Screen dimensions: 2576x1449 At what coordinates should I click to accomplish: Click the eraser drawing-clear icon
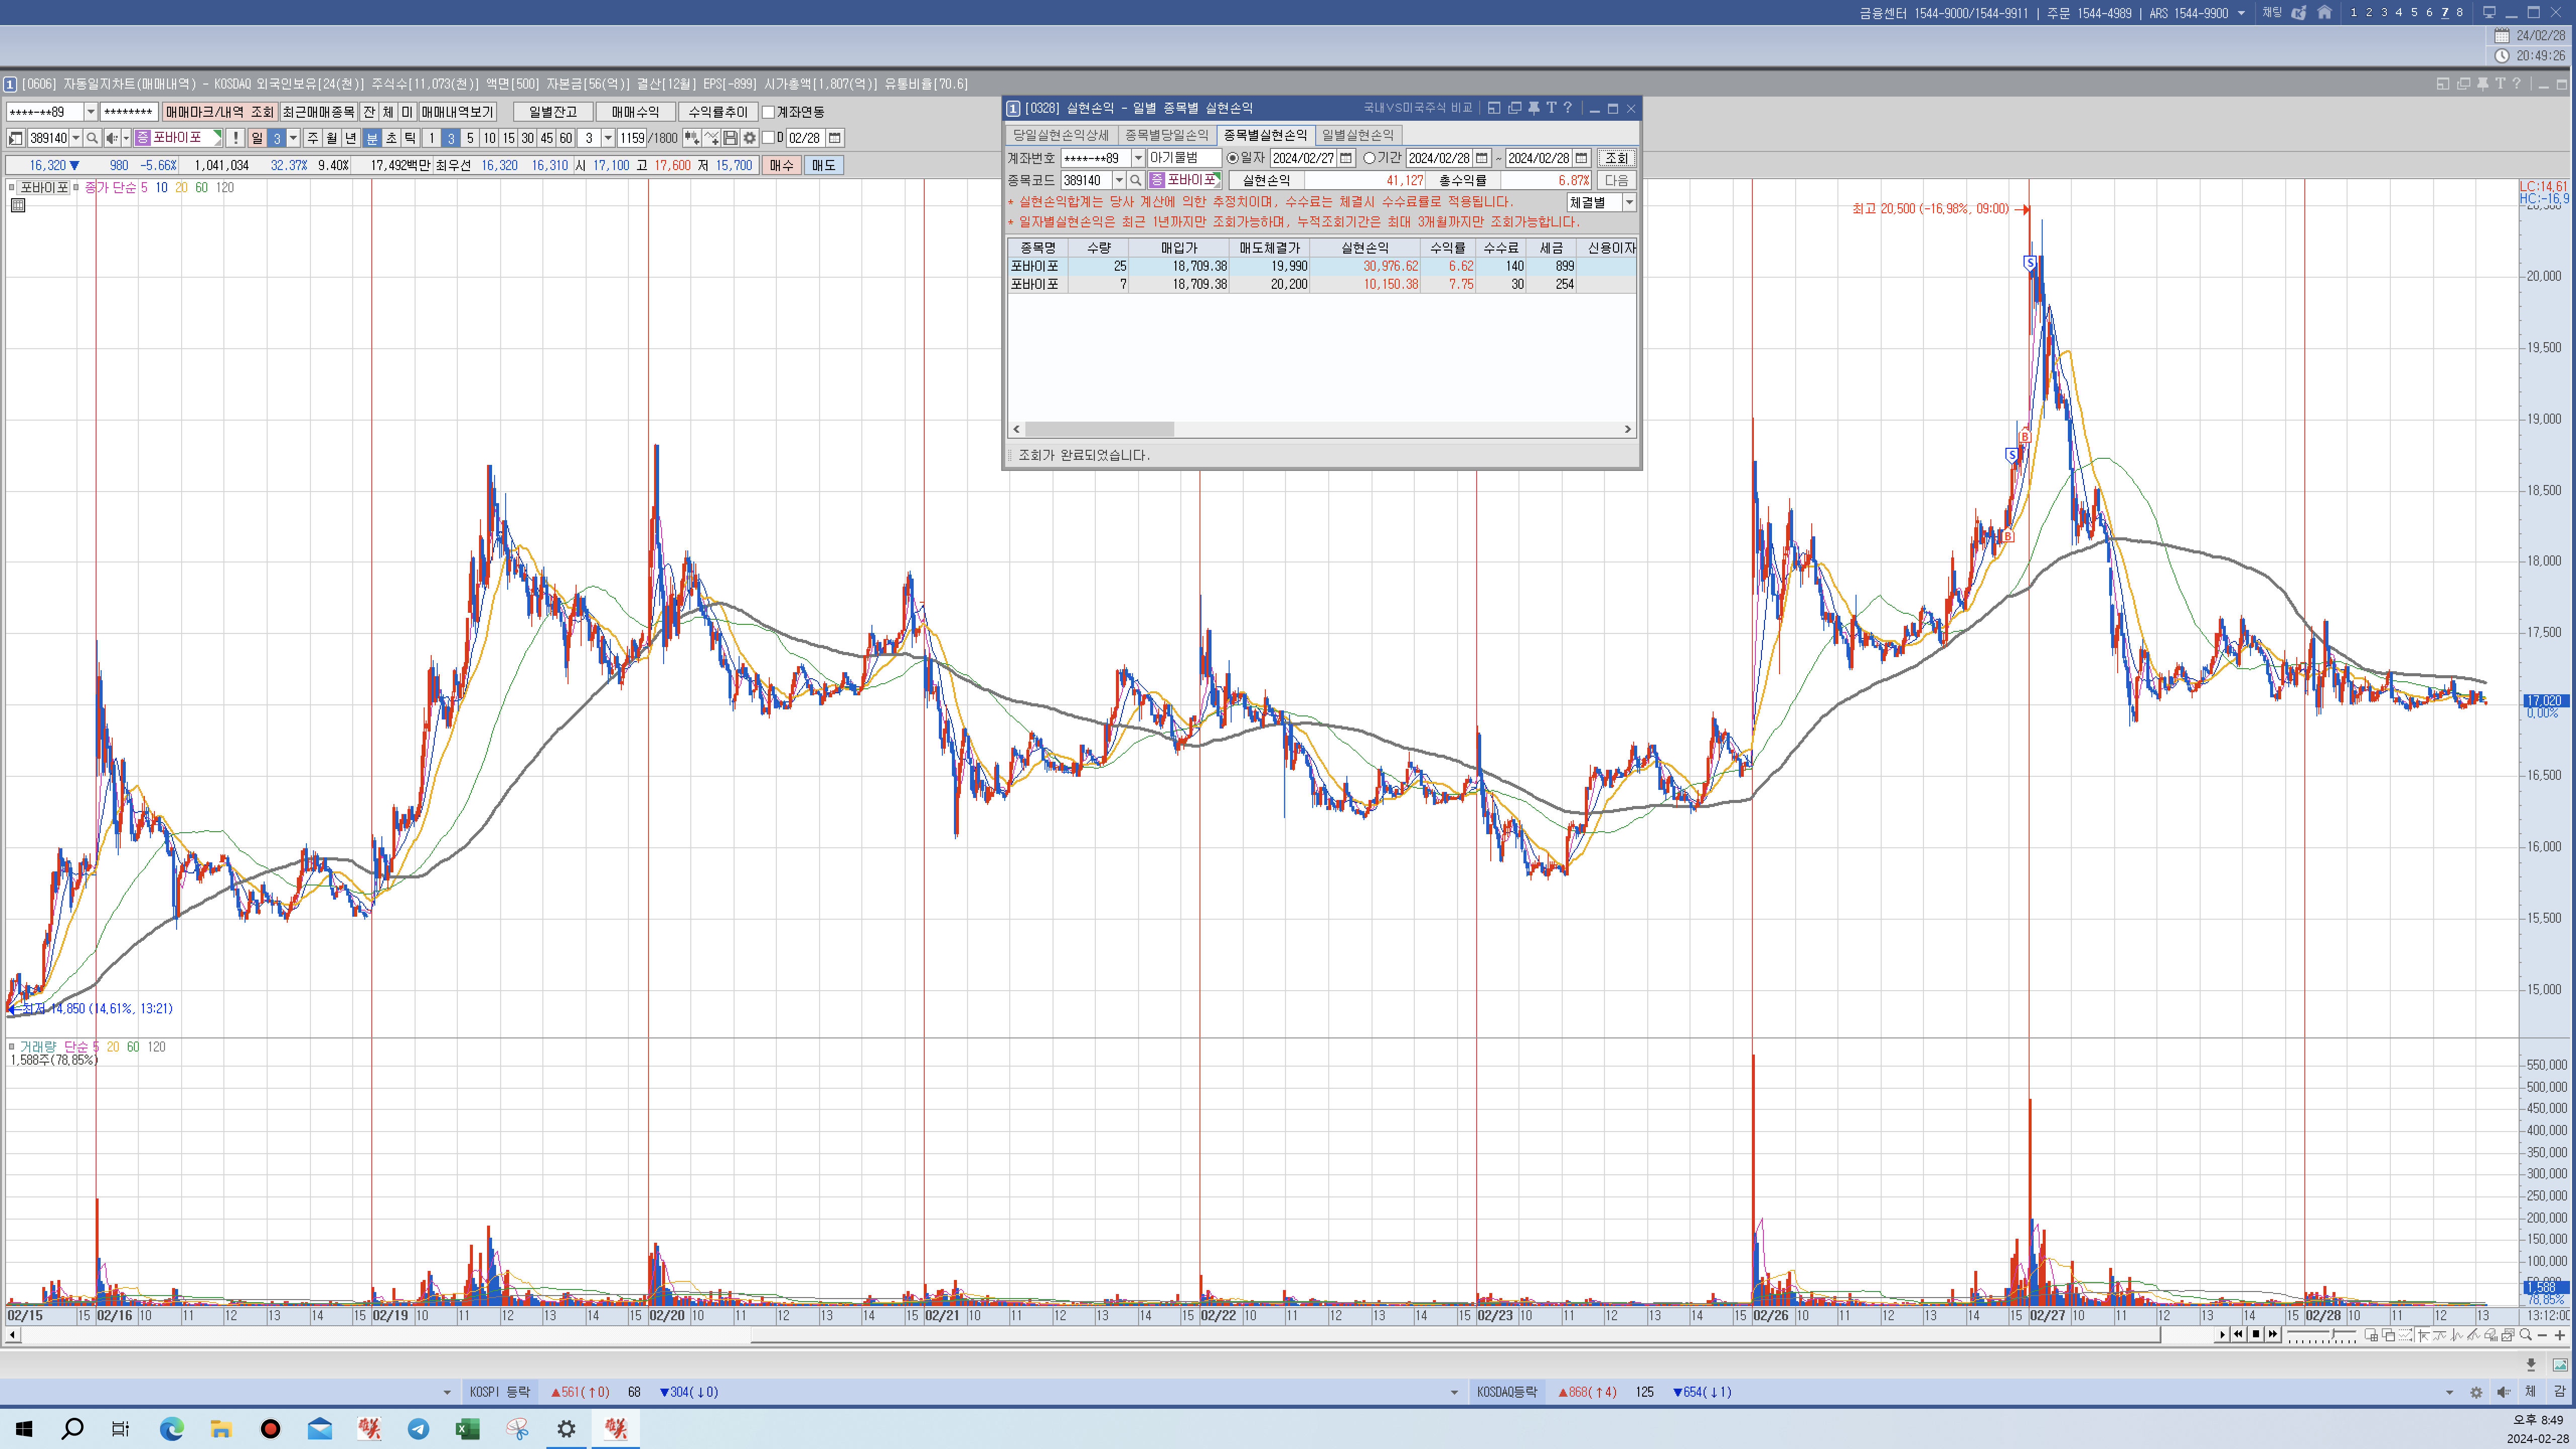(x=2490, y=1335)
